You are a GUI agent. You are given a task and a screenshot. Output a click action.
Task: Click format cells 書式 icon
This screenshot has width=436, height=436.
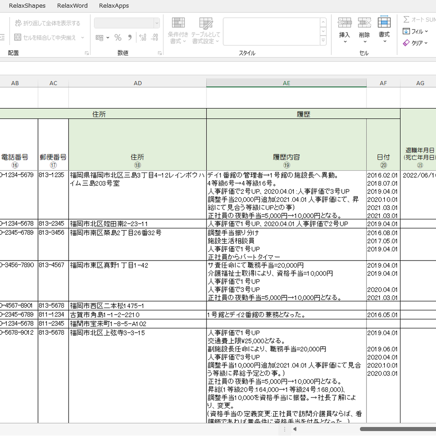(384, 22)
